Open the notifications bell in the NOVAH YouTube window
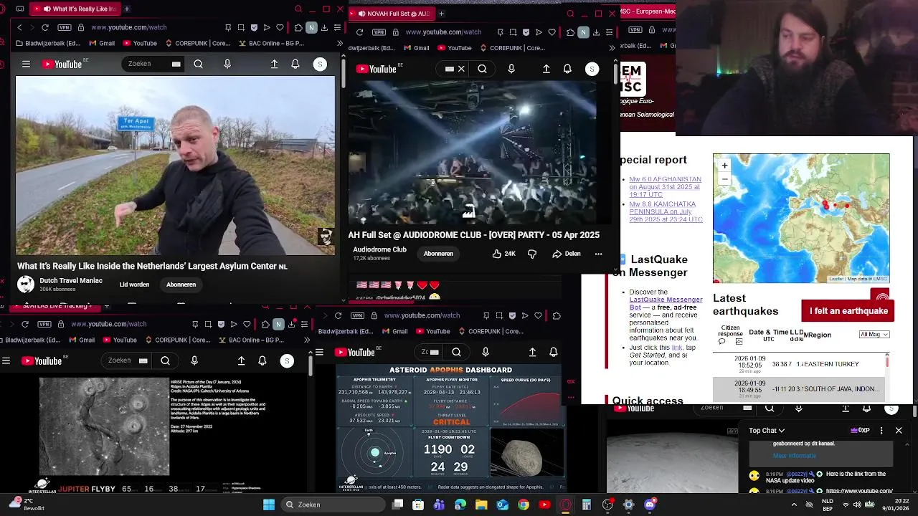Screen dimensions: 918x516 [567, 69]
